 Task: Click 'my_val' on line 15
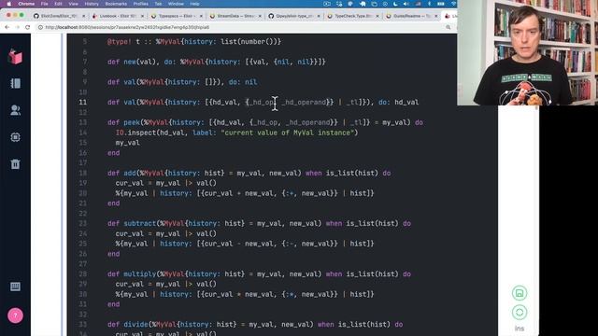(127, 143)
